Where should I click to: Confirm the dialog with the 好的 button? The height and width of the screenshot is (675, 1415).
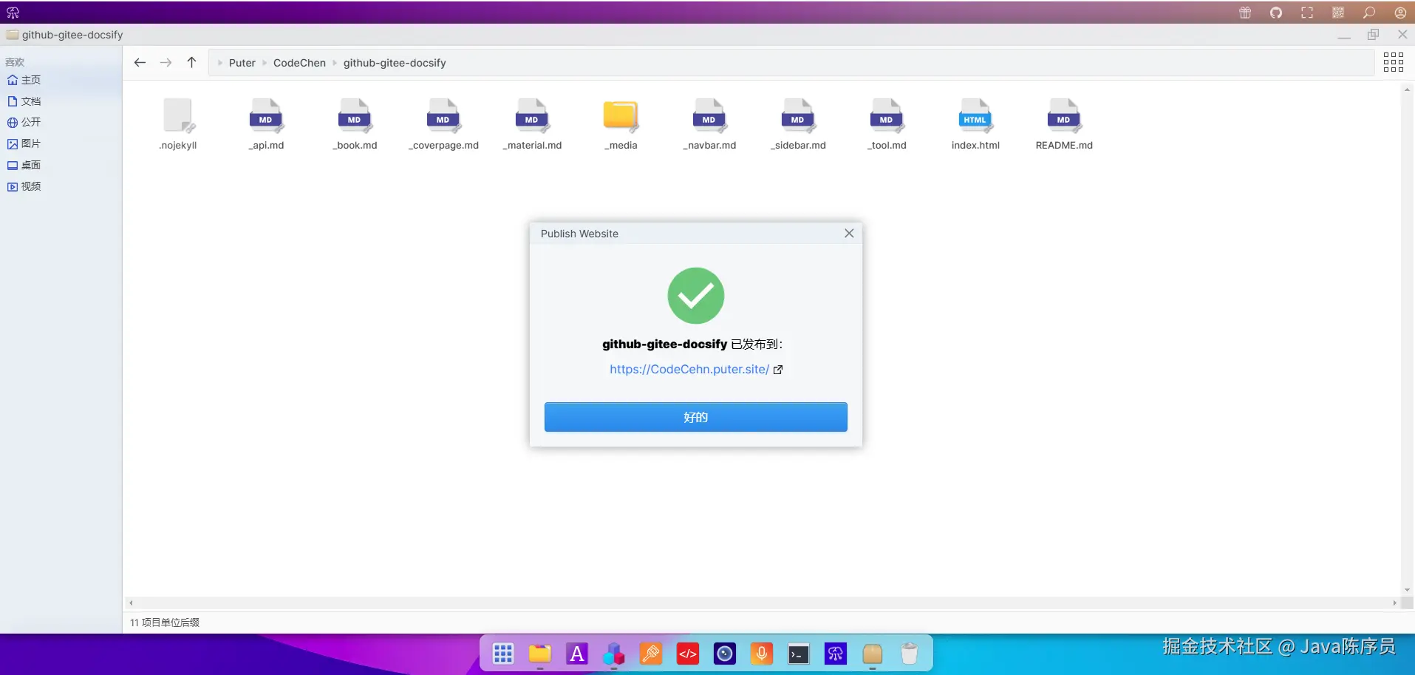[x=696, y=417]
